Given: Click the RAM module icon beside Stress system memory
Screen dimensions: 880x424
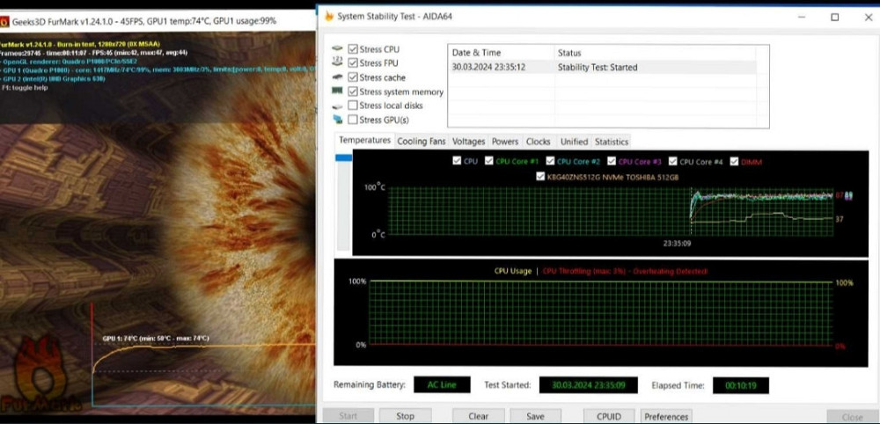Looking at the screenshot, I should (x=337, y=91).
